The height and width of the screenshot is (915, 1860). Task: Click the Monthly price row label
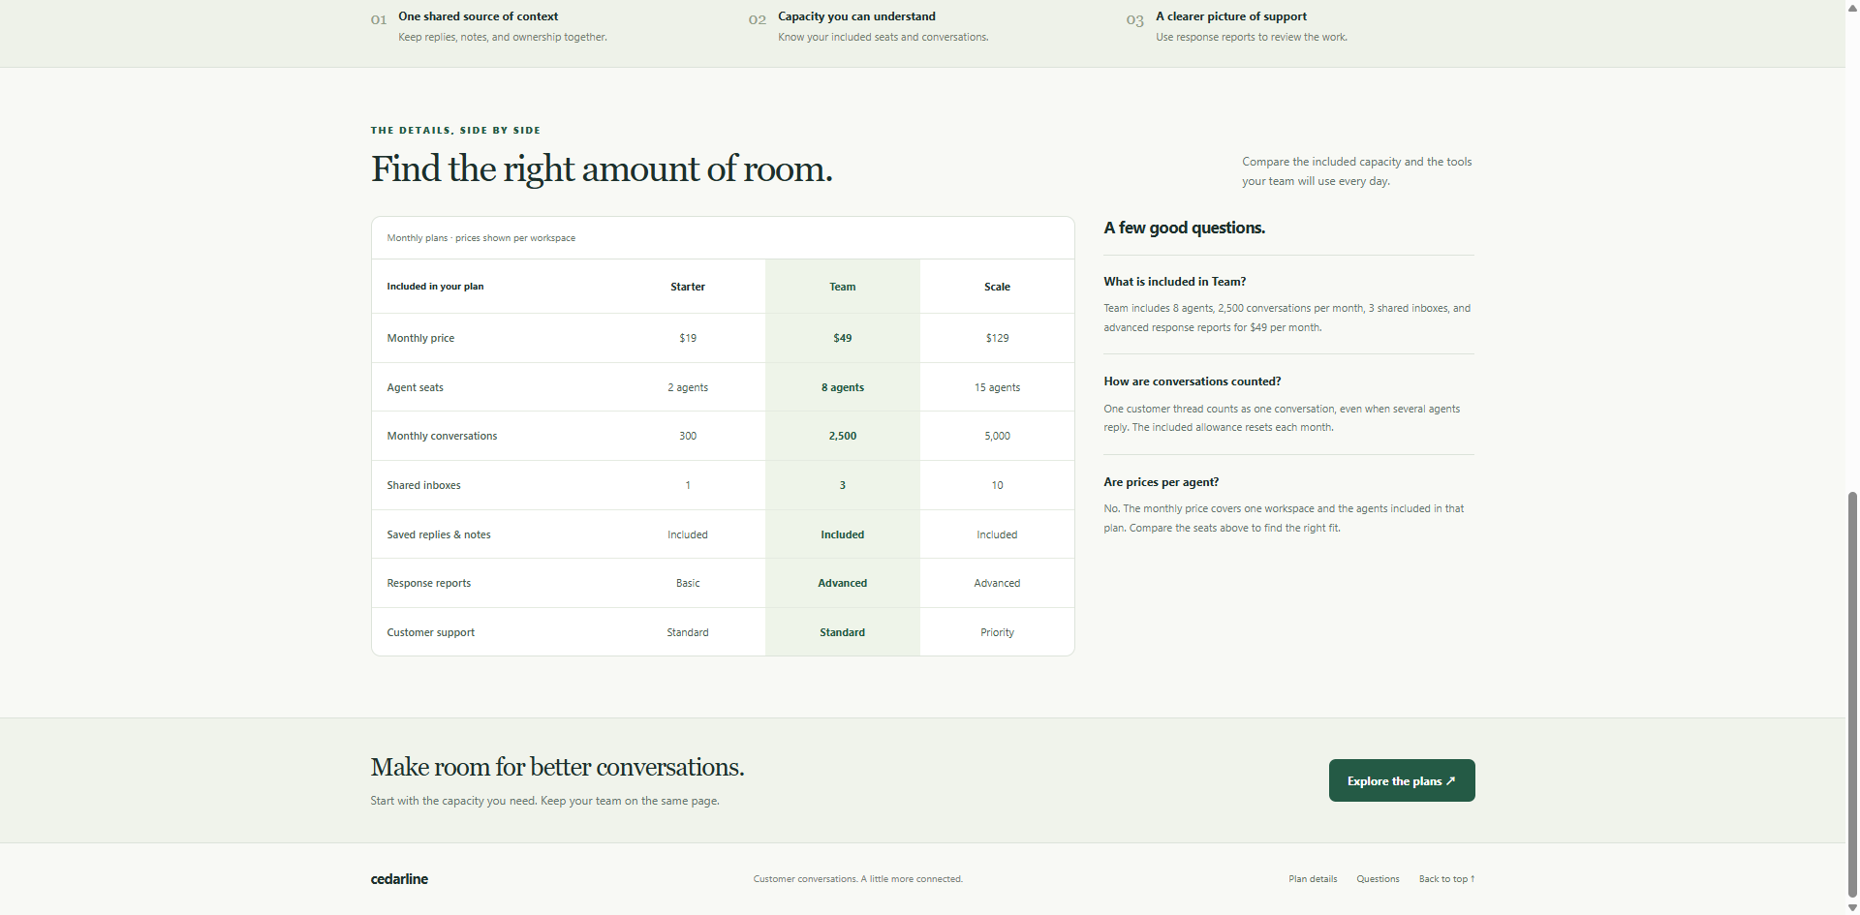point(420,338)
